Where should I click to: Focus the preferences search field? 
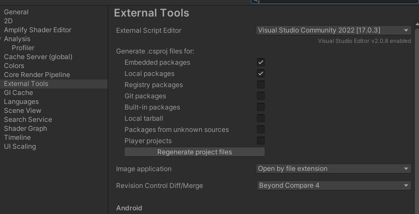tap(337, 1)
